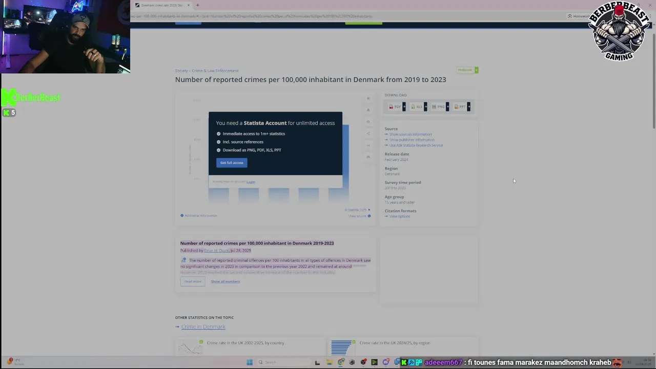Screen dimensions: 656x369
Task: Open Show publisher information link
Action: [412, 140]
